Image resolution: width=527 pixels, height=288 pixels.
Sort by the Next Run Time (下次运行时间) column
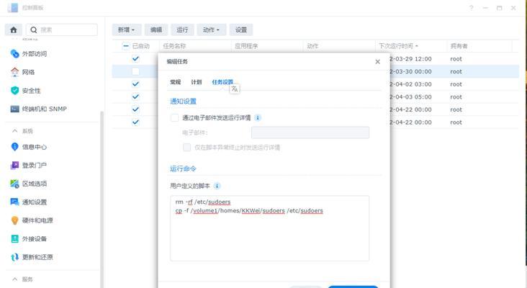(x=398, y=46)
